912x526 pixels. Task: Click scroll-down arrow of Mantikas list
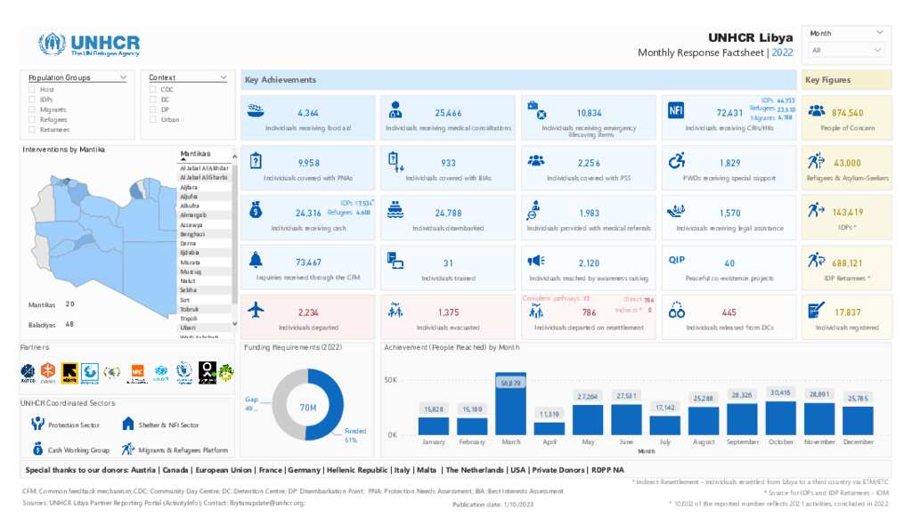pos(234,324)
